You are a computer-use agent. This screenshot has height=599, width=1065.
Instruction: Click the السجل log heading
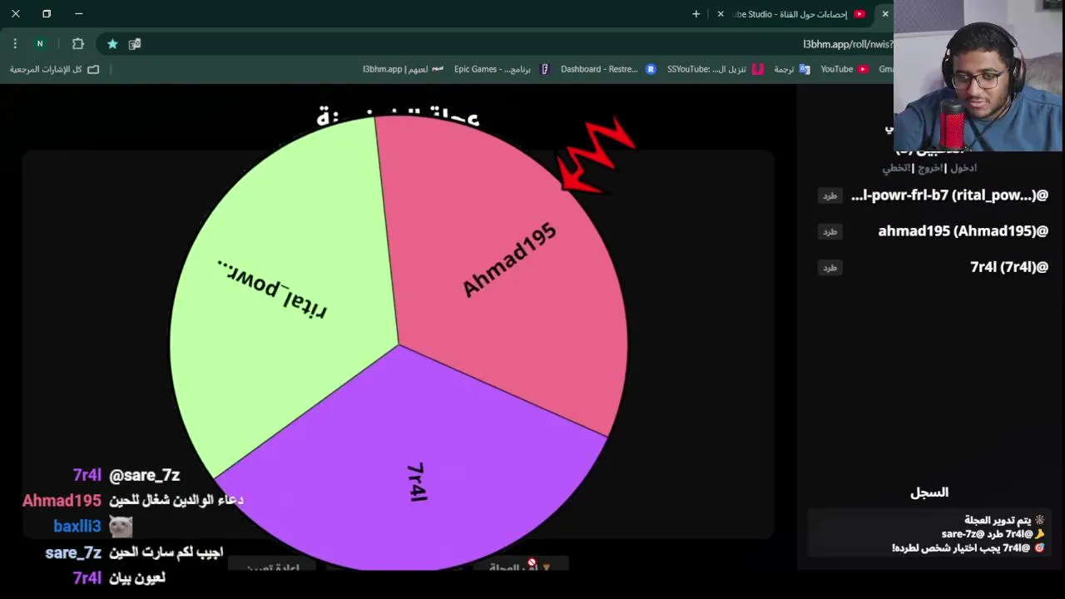pyautogui.click(x=929, y=493)
